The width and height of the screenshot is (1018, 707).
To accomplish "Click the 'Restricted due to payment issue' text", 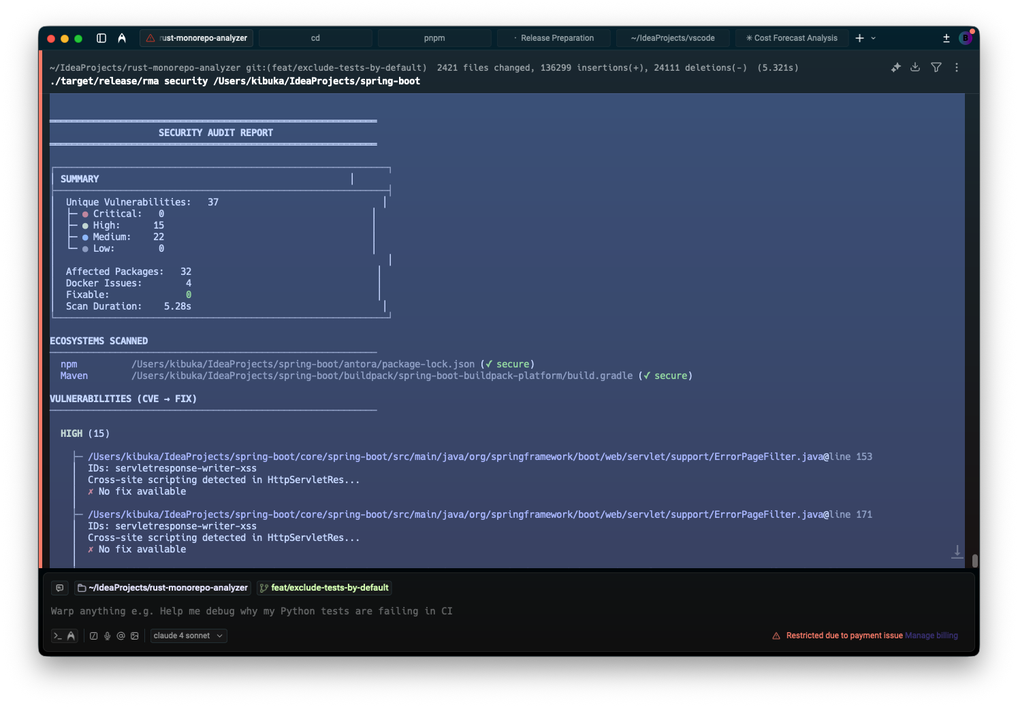I will click(x=844, y=636).
